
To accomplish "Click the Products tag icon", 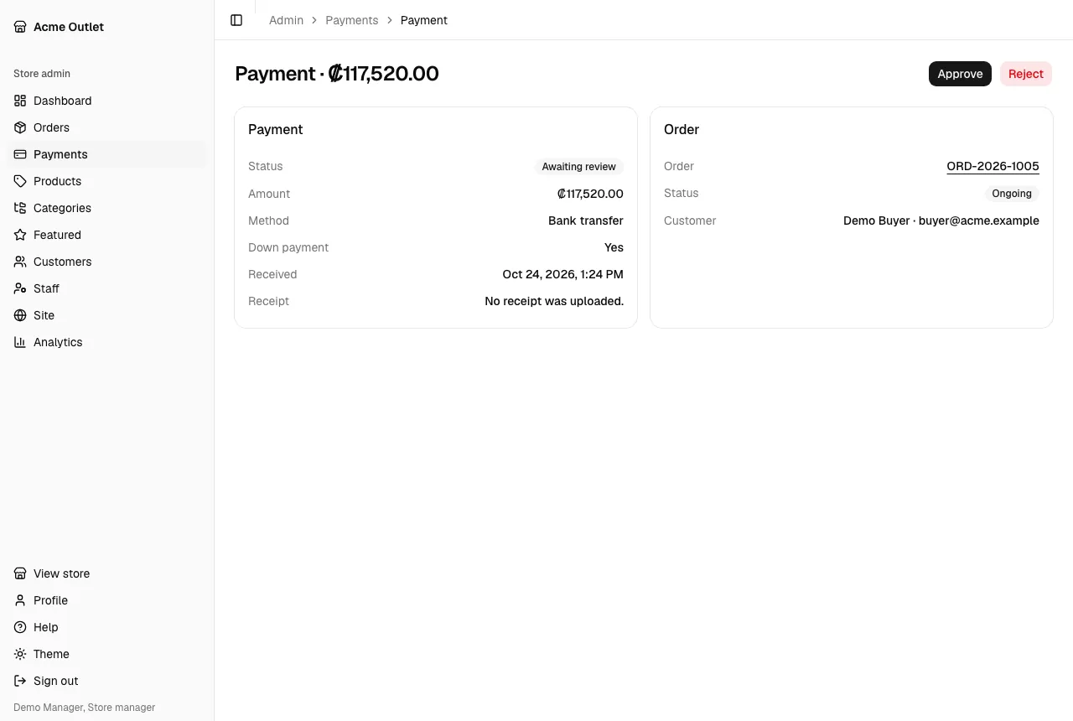I will [x=20, y=181].
